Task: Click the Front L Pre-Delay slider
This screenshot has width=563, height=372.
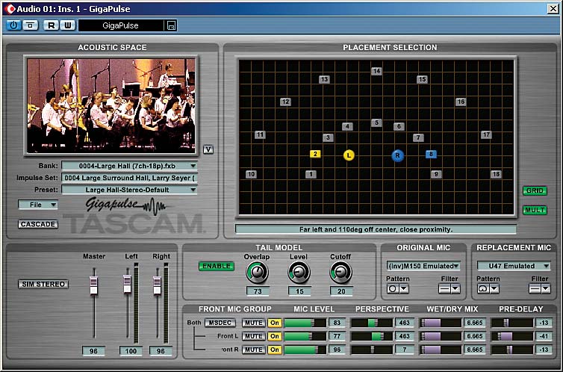Action: coord(512,336)
